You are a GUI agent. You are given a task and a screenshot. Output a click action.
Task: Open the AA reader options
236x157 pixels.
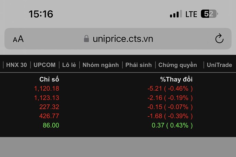18,39
